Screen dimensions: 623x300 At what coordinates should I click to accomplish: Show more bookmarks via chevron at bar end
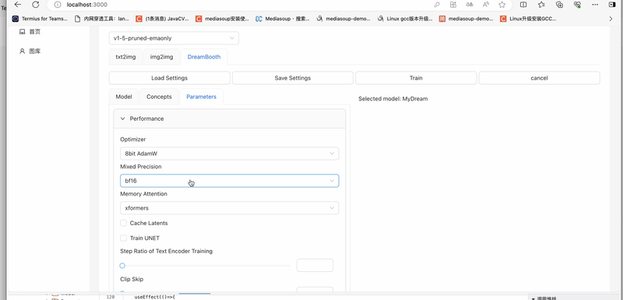point(611,19)
